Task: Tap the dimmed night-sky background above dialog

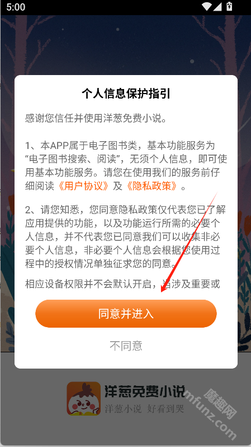Action: 126,45
